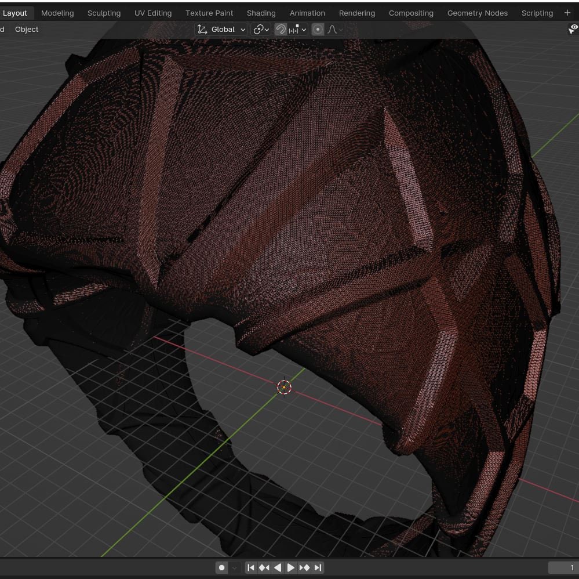Switch to the Scripting workspace
The width and height of the screenshot is (579, 579).
pyautogui.click(x=537, y=13)
